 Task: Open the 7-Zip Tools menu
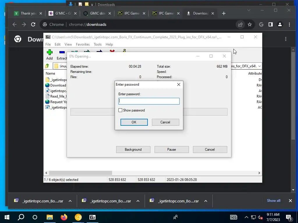tap(97, 44)
